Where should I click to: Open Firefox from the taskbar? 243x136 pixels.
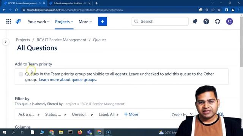(x=80, y=132)
